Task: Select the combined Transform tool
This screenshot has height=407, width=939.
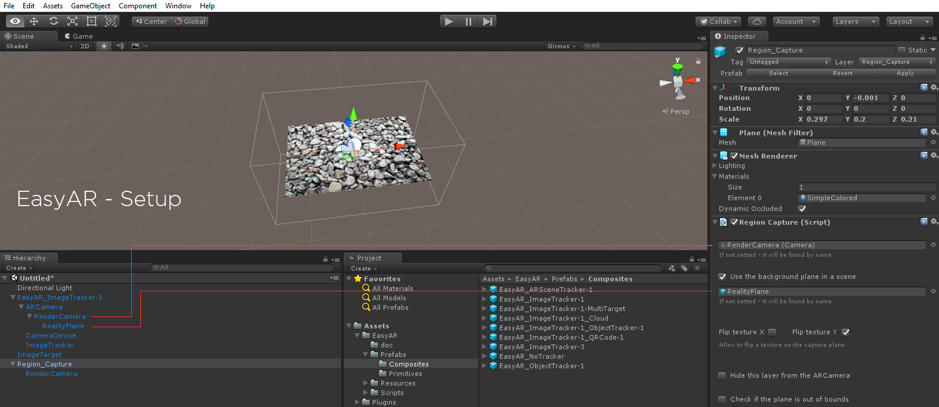Action: (x=110, y=21)
